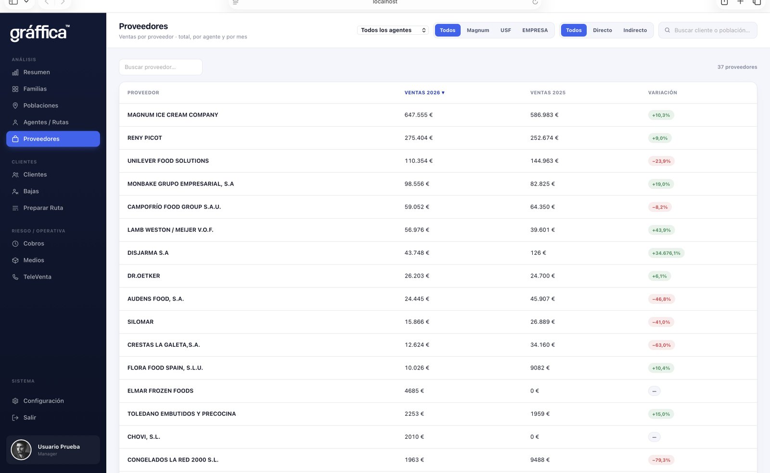
Task: Select TOLEDANO EMBUTIDOS Y PRECOCINA
Action: [x=438, y=414]
